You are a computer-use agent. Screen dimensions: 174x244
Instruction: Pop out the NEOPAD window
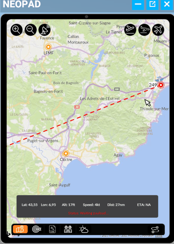pos(152,5)
